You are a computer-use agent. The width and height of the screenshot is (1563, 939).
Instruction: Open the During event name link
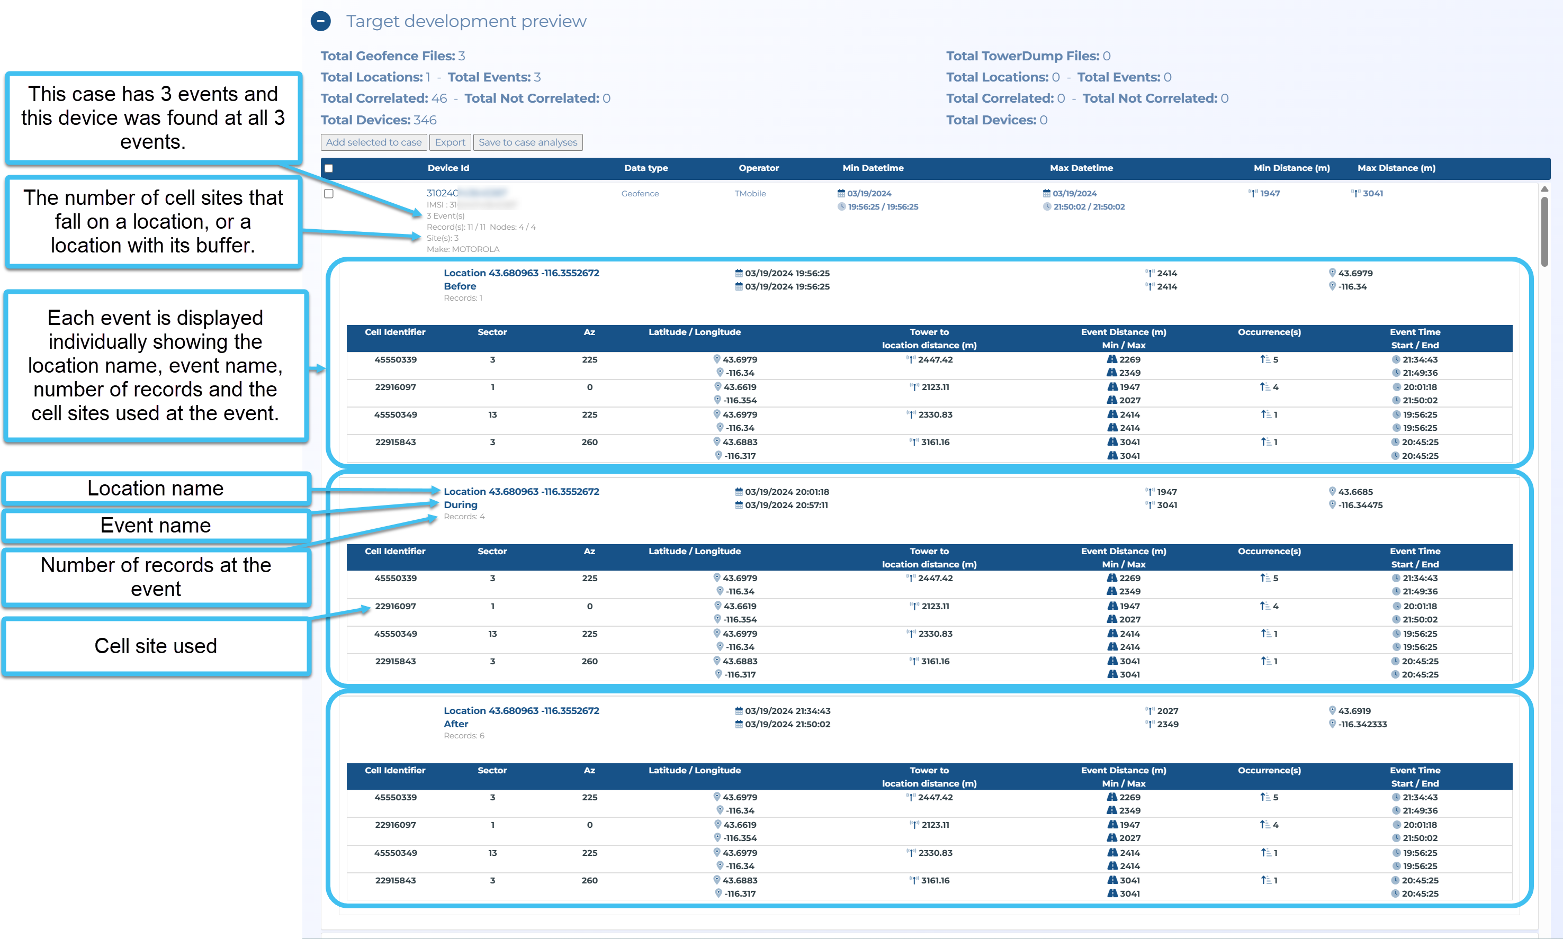[460, 505]
